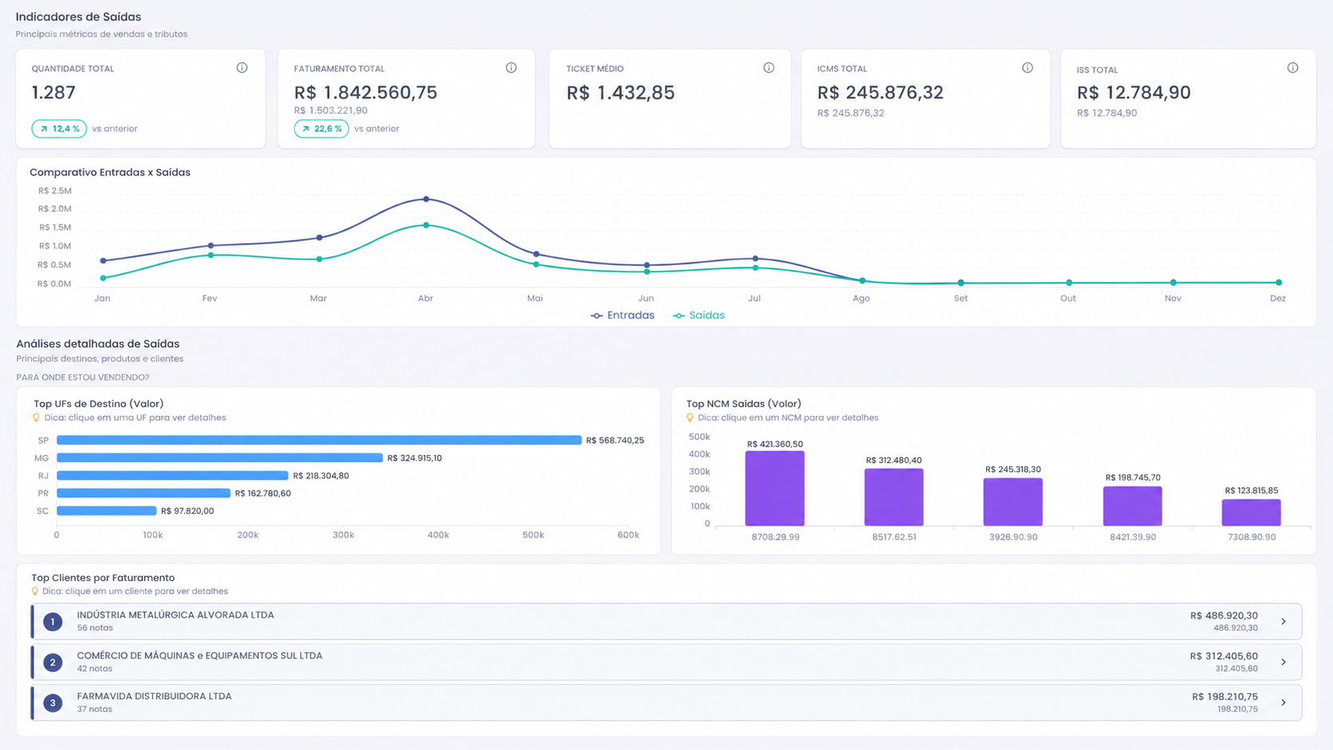The image size is (1333, 750).
Task: Select the purple bar for NCM 8421.39.90
Action: [1132, 506]
